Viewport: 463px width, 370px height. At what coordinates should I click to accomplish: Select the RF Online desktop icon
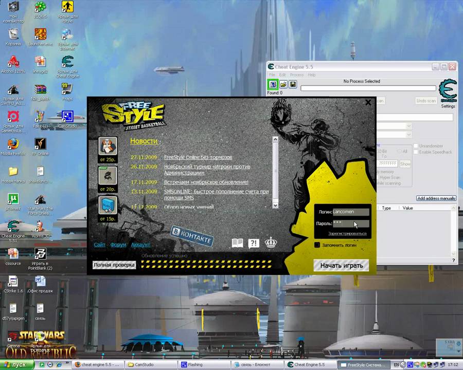pos(41,147)
